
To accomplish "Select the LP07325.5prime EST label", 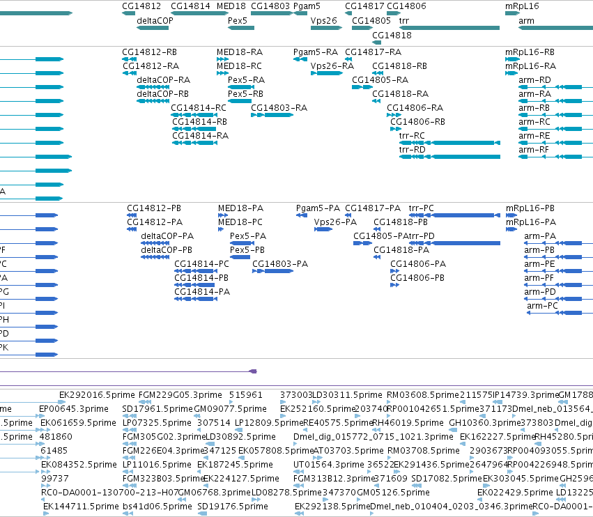I will (x=157, y=423).
